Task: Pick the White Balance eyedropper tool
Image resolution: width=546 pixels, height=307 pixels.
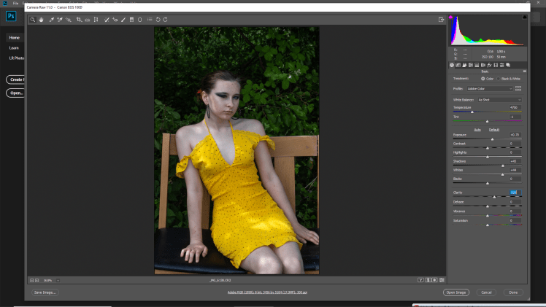Action: (51, 20)
